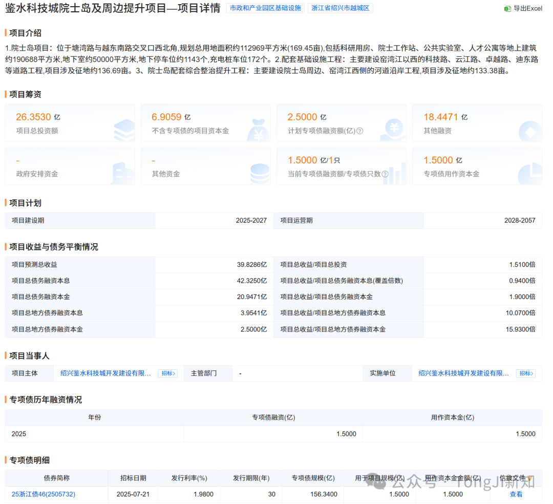Viewport: 553px width, 504px height.
Task: Open bond link 25浙江债46(2505732)
Action: click(44, 494)
